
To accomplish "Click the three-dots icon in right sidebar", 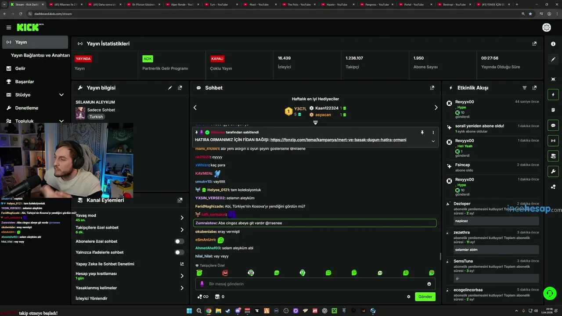I will (x=553, y=187).
